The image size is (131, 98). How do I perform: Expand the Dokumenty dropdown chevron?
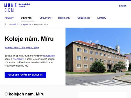coord(71,18)
